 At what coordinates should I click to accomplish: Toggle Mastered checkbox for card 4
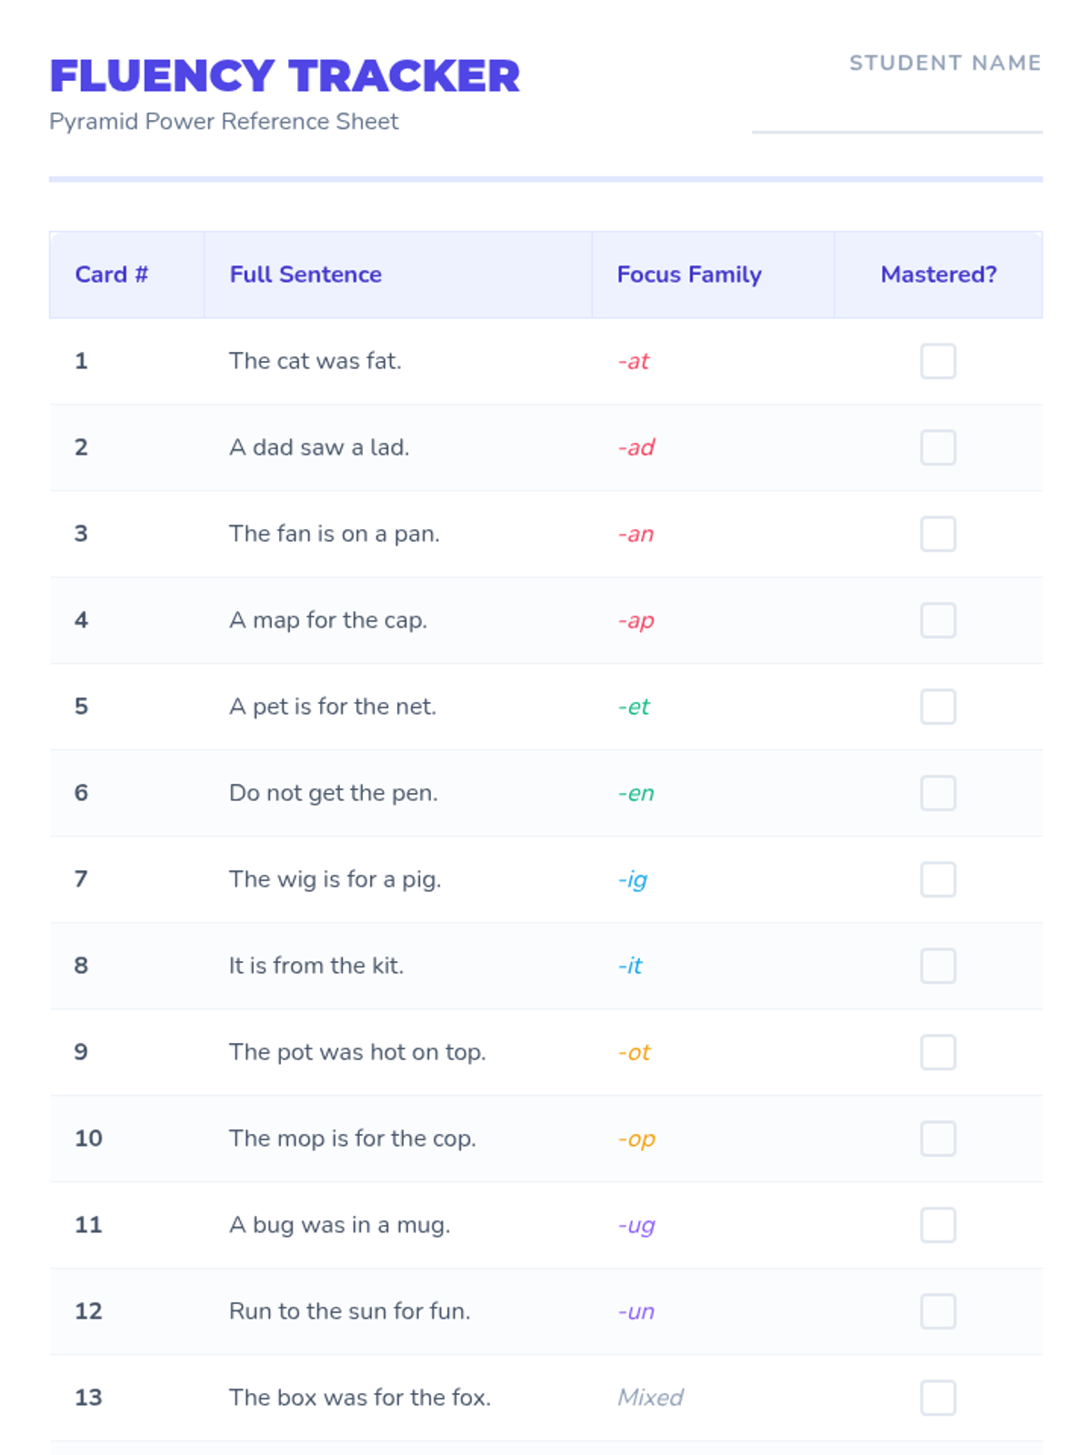(x=937, y=620)
